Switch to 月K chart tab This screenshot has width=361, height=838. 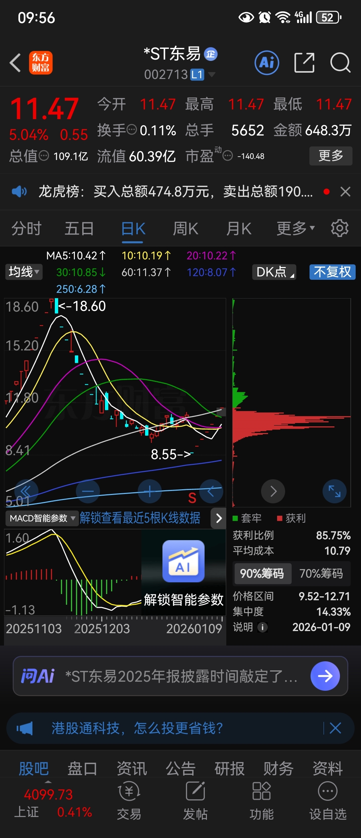[x=239, y=229]
